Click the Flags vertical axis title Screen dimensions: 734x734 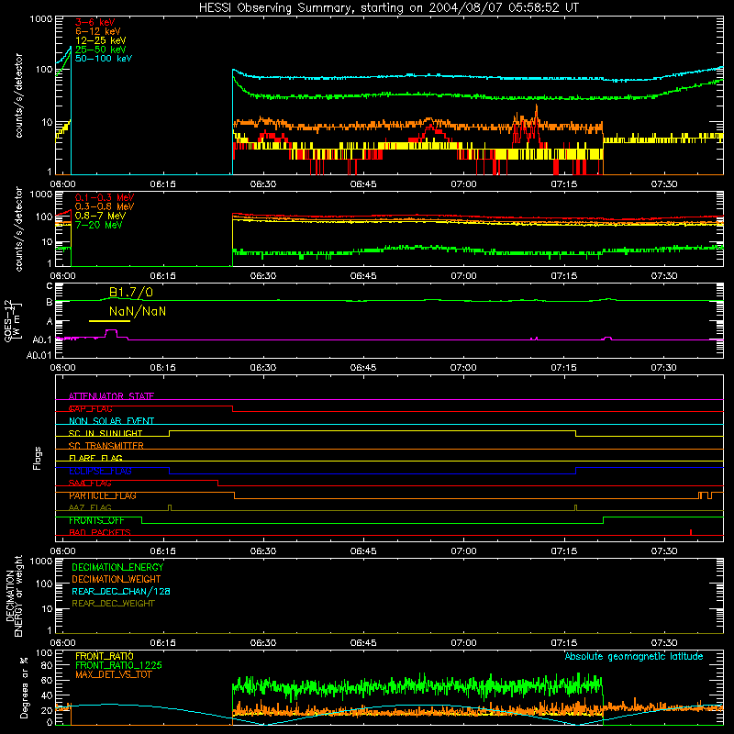pyautogui.click(x=38, y=458)
